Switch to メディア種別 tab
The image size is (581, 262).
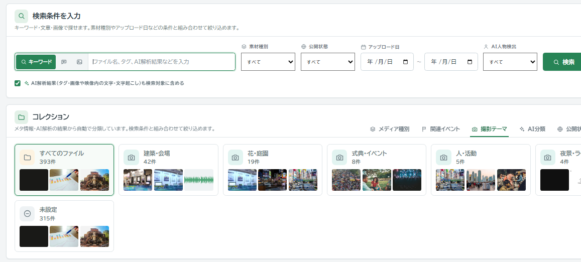click(390, 129)
